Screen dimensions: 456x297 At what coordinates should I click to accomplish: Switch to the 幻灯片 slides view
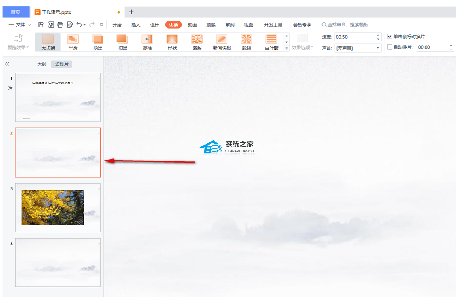62,64
